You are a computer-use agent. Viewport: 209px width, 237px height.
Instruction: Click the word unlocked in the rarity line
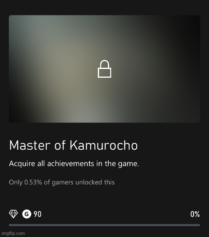tap(89, 182)
